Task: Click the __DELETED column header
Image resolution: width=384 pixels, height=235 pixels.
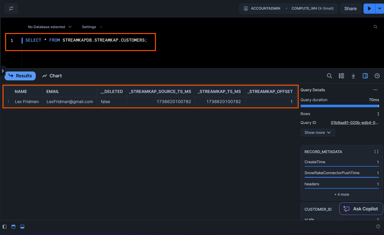Action: [112, 92]
